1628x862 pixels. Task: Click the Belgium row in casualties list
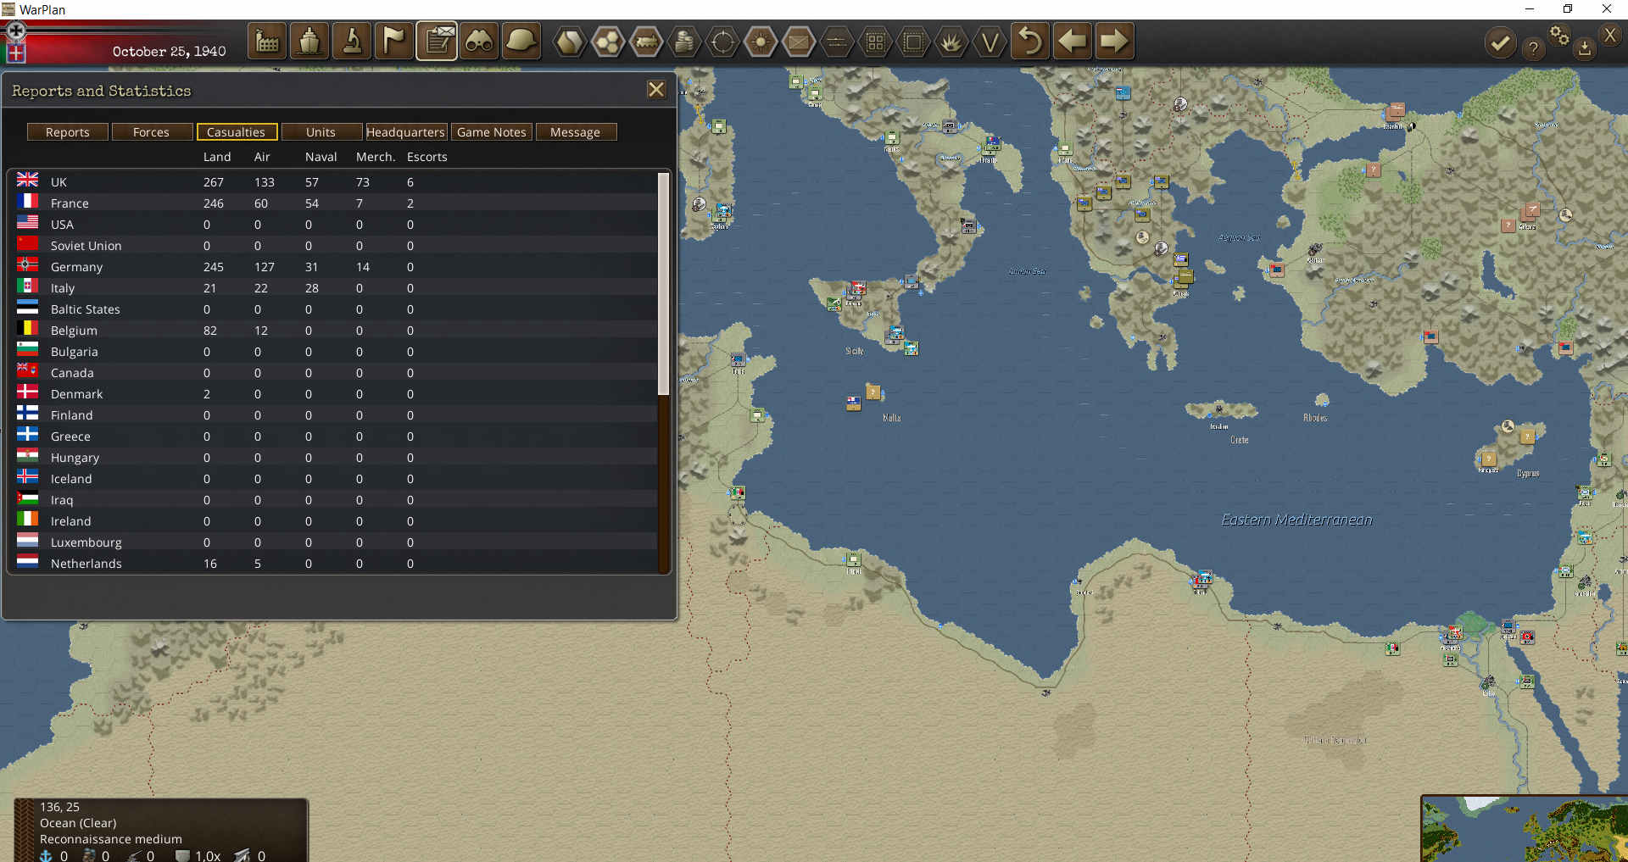pos(336,331)
